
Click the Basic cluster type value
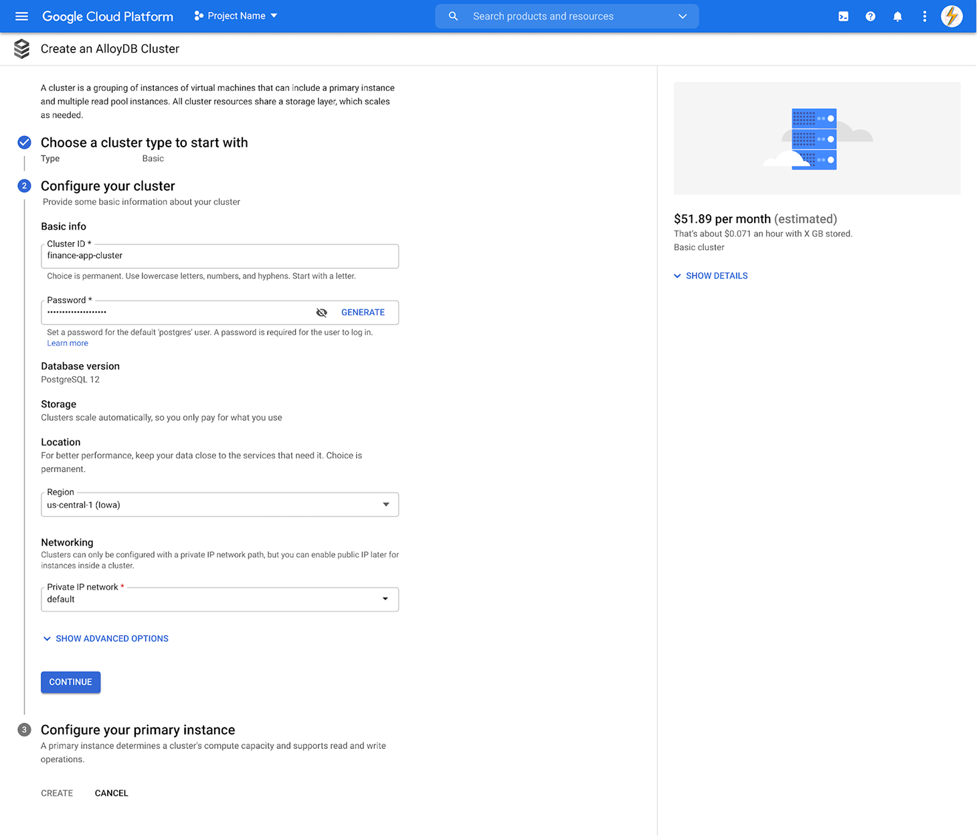153,159
